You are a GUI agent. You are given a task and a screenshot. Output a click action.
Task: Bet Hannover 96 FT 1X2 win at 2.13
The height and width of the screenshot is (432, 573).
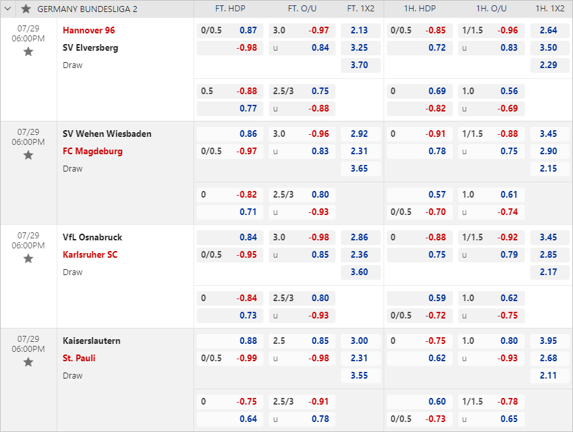tap(361, 30)
